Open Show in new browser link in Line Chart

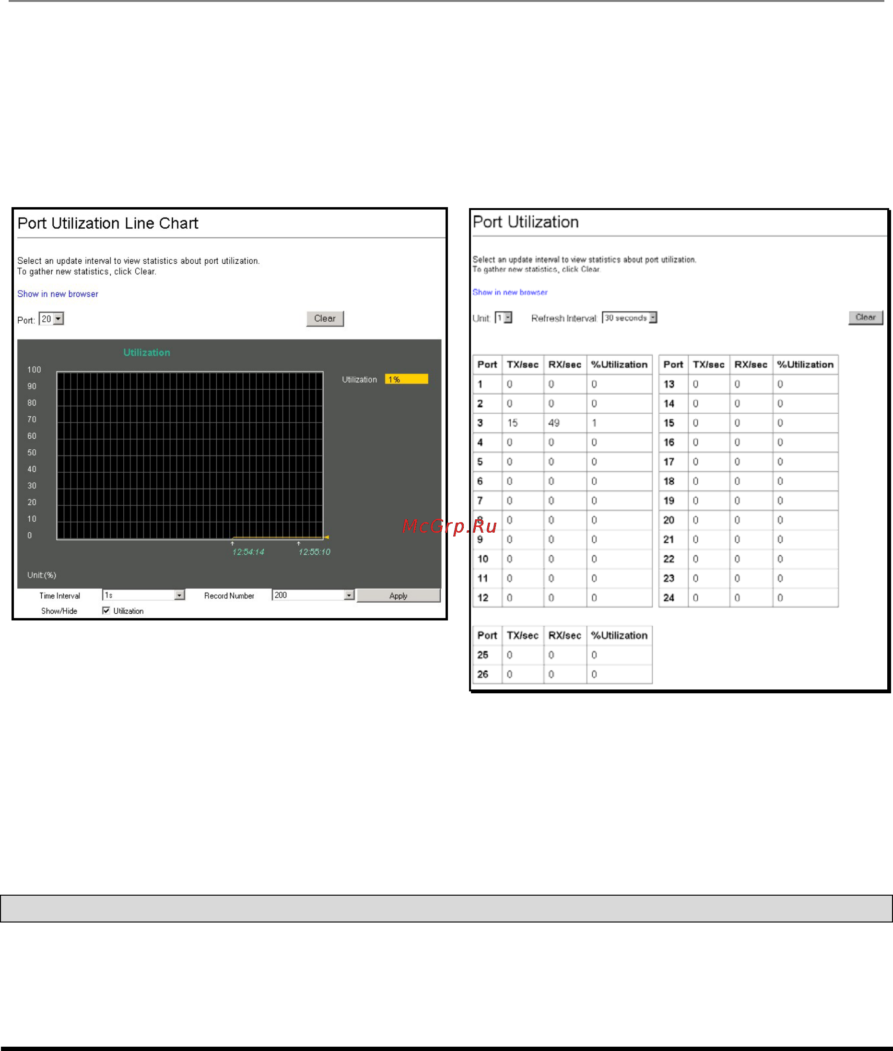point(58,294)
